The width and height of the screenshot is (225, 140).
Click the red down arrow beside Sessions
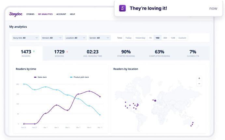pyautogui.click(x=67, y=52)
